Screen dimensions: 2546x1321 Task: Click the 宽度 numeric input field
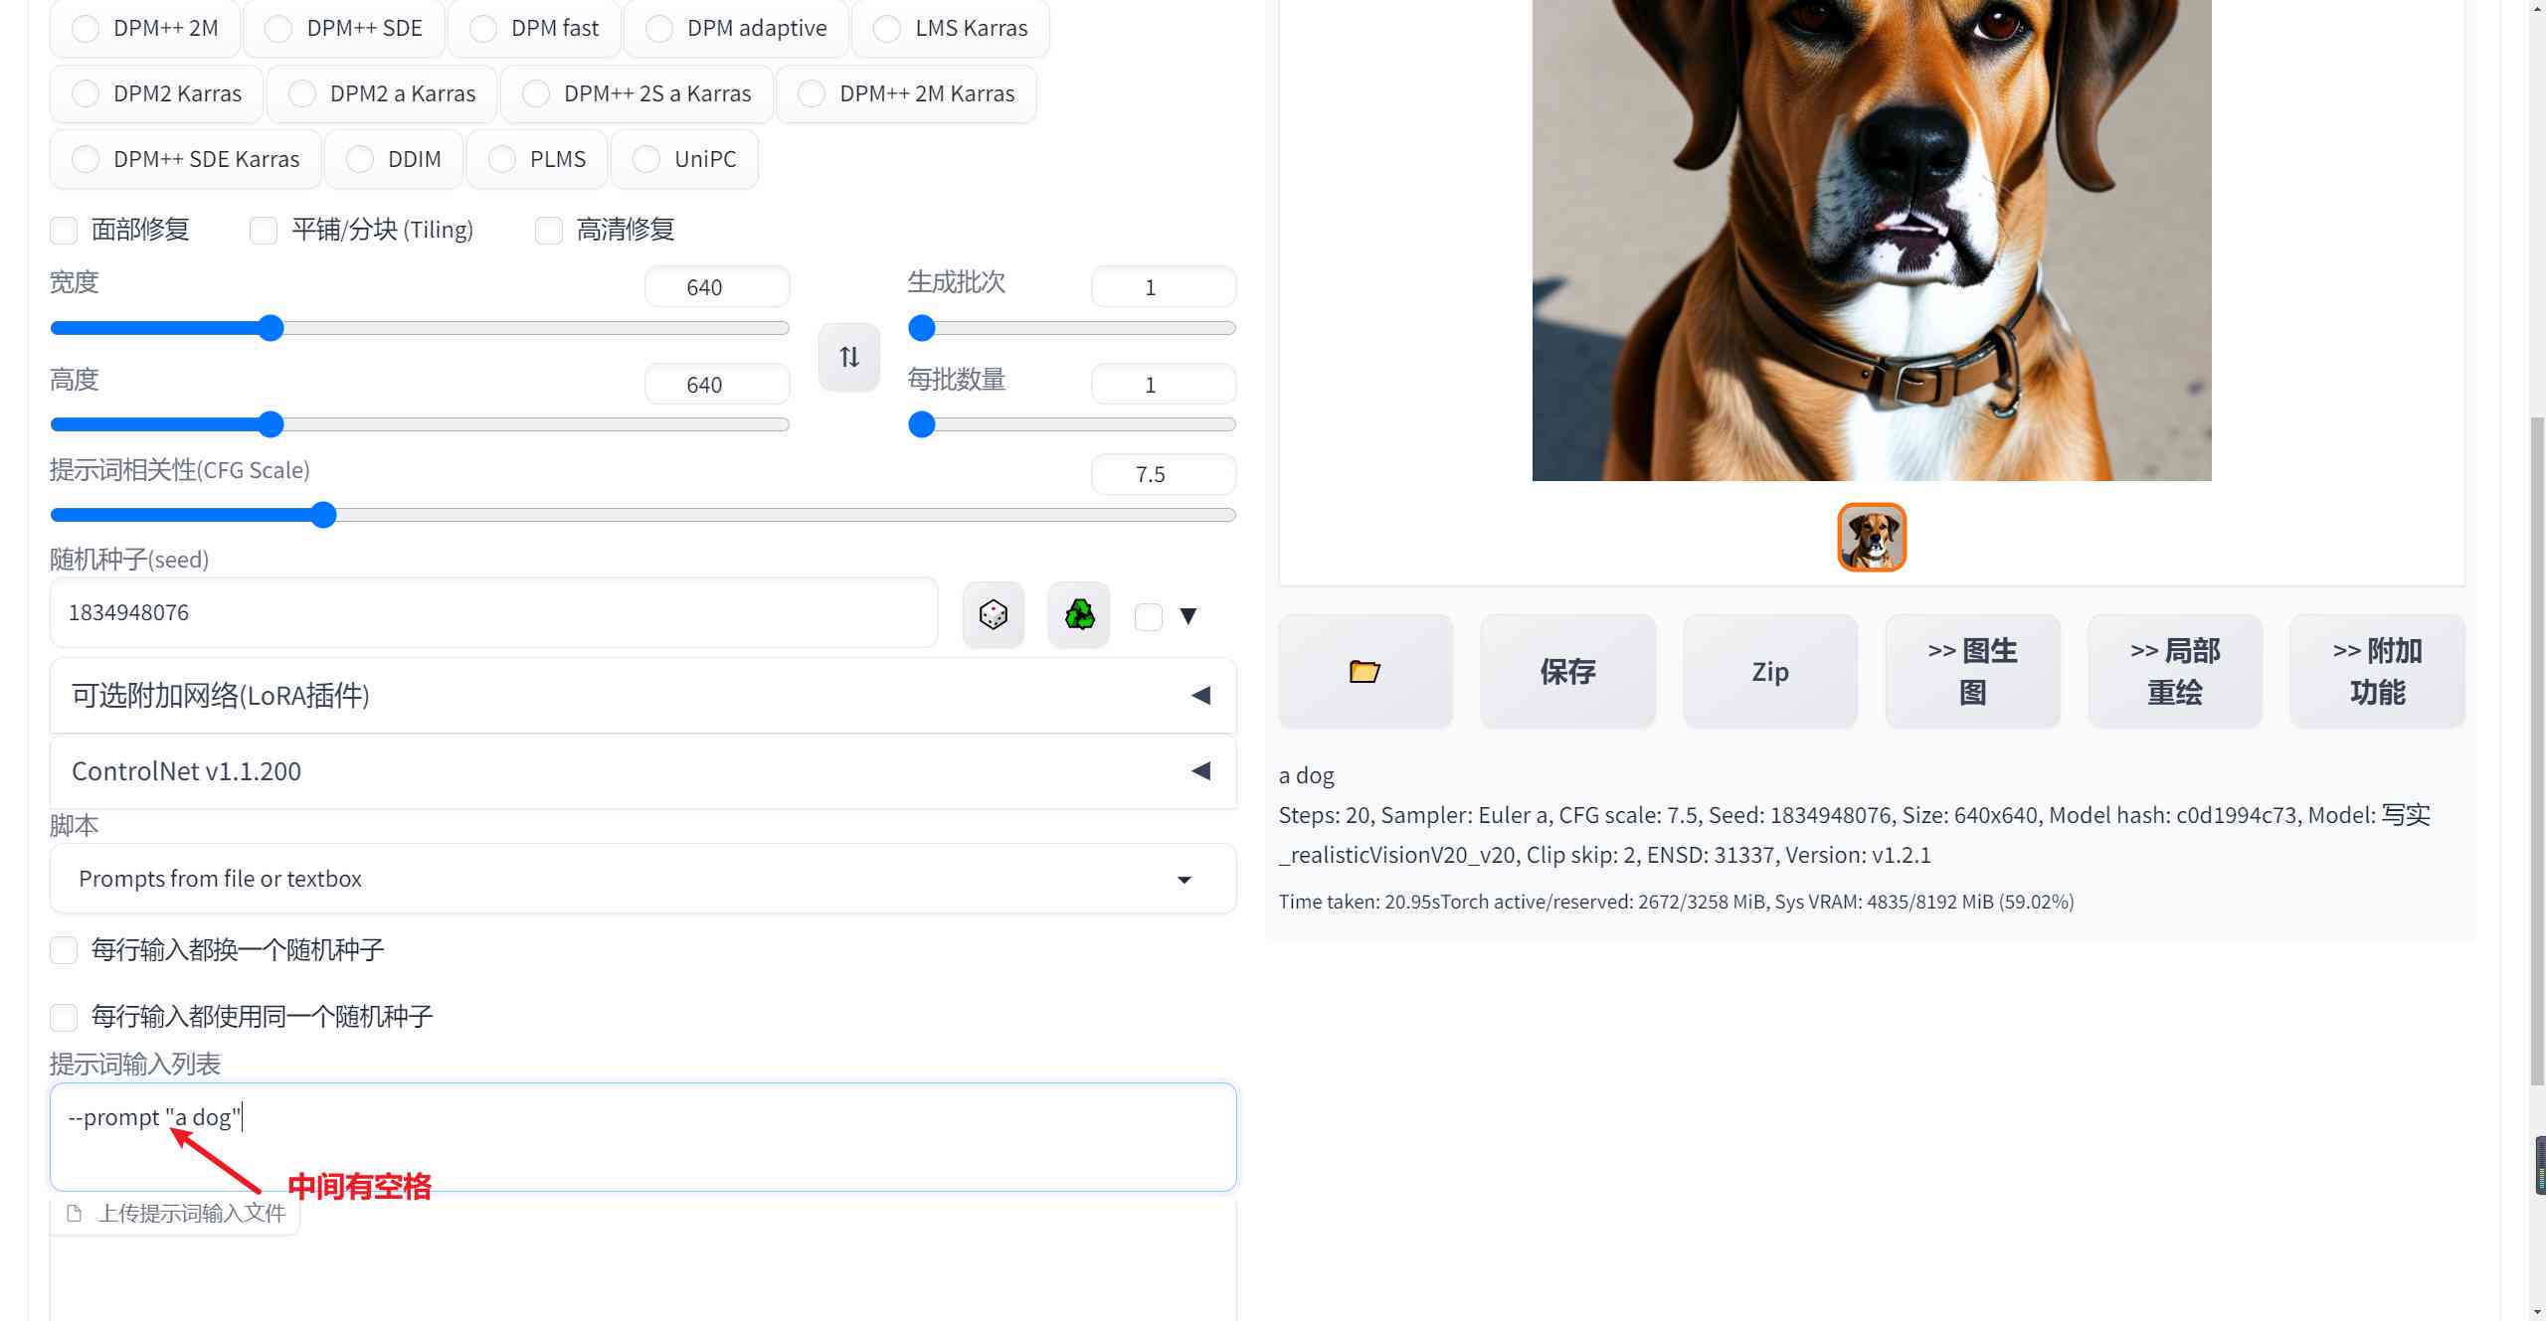(x=717, y=287)
